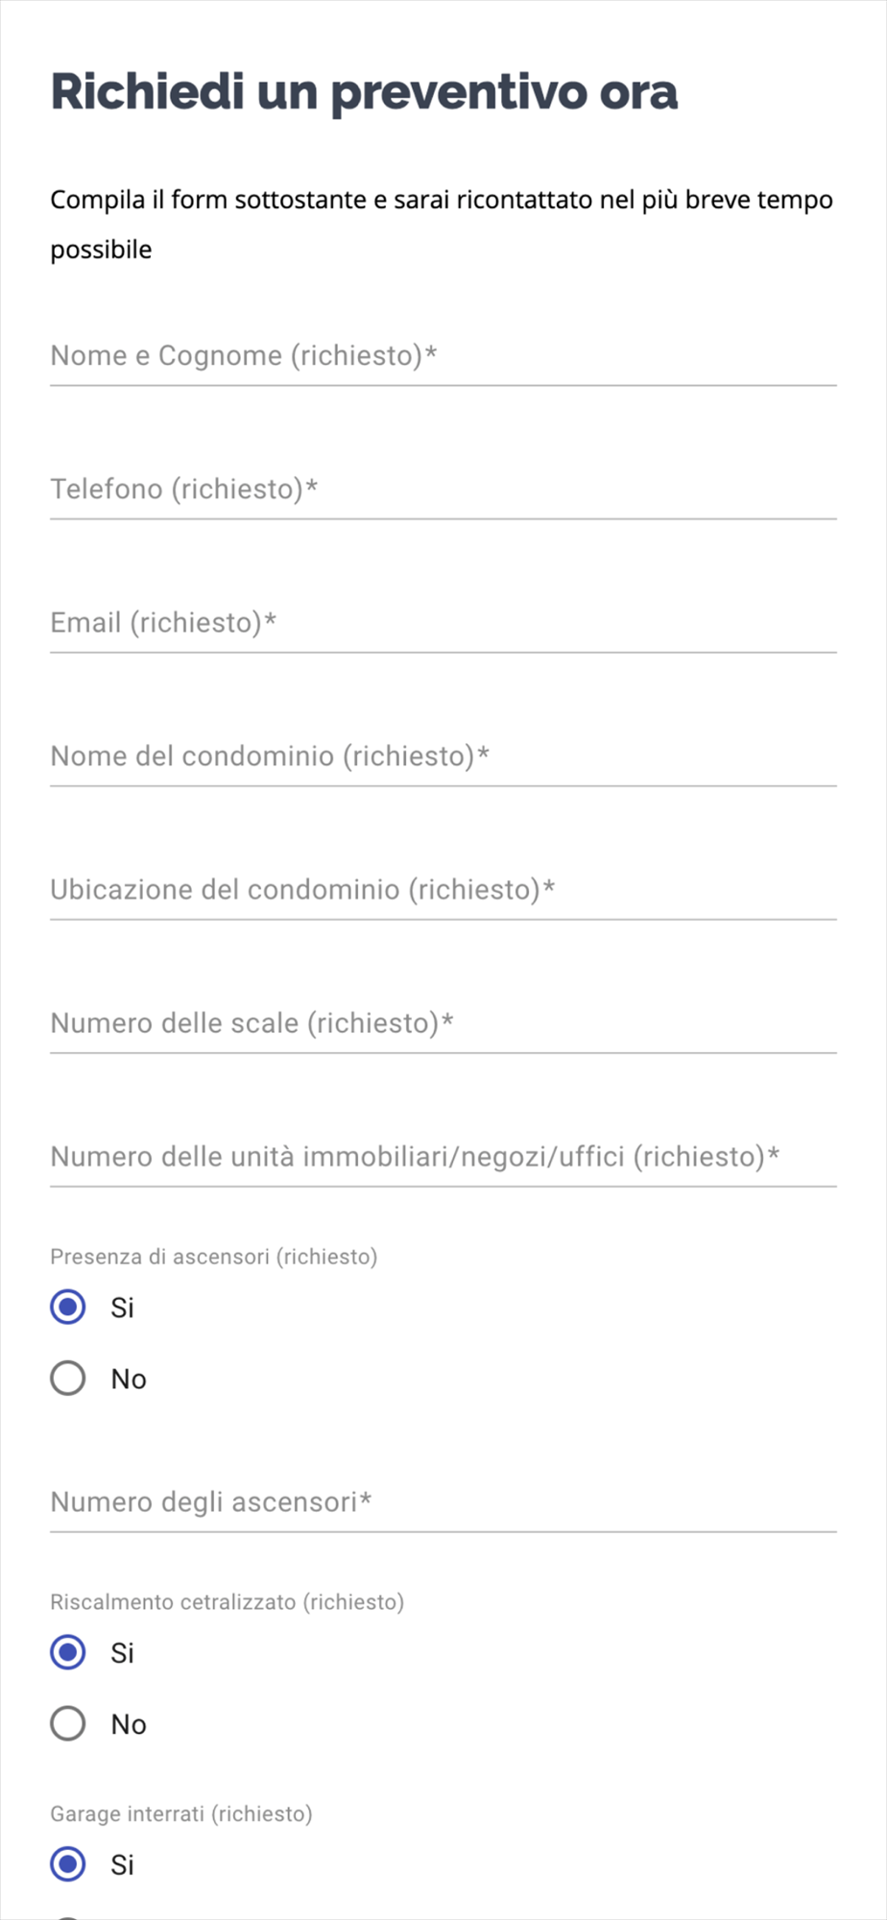Focus the Telefono text field
Image resolution: width=887 pixels, height=1920 pixels.
pos(443,490)
